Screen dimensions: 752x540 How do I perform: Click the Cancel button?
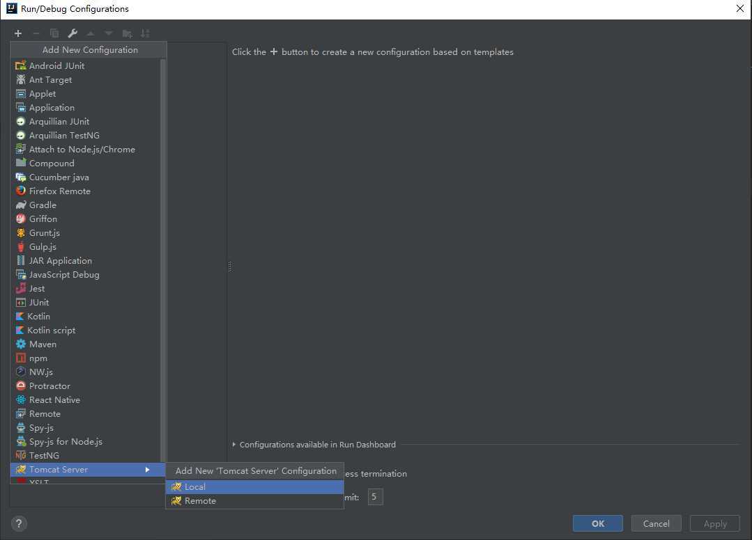[656, 523]
